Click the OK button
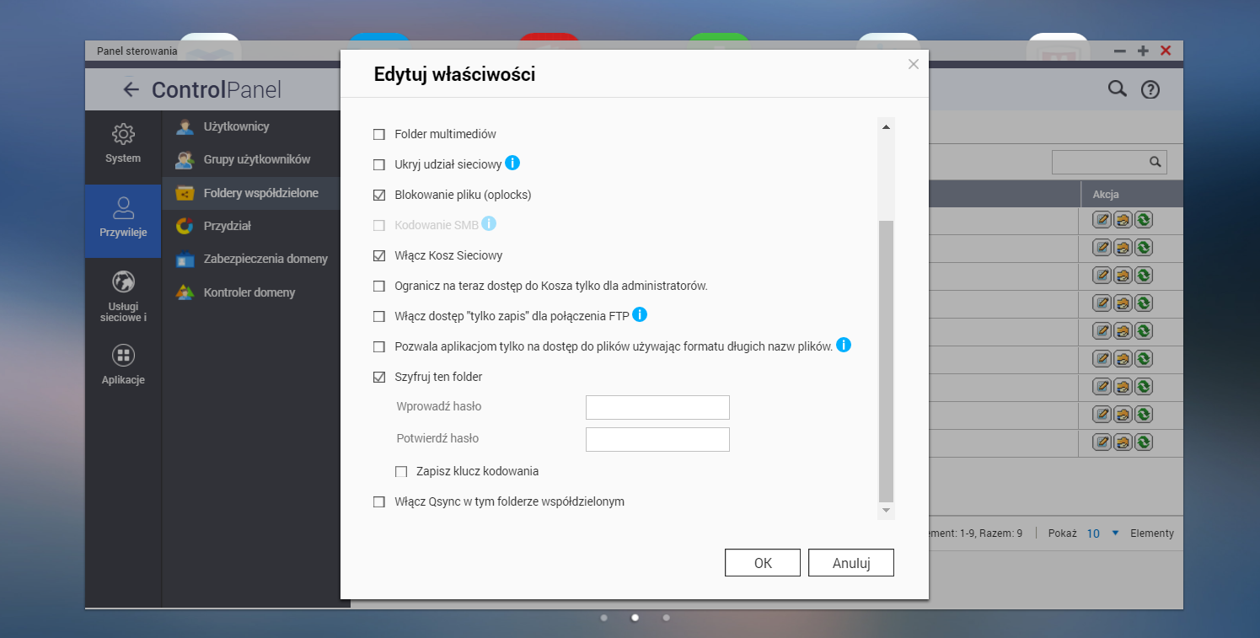Image resolution: width=1260 pixels, height=638 pixels. pos(762,563)
